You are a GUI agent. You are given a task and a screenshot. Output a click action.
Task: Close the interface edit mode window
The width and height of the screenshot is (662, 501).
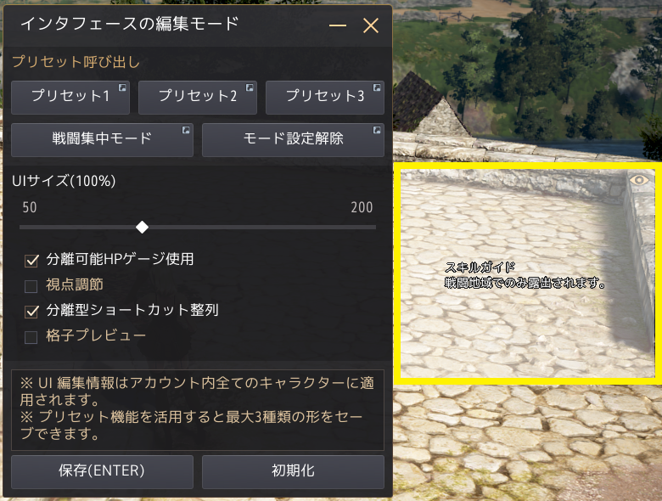click(371, 25)
